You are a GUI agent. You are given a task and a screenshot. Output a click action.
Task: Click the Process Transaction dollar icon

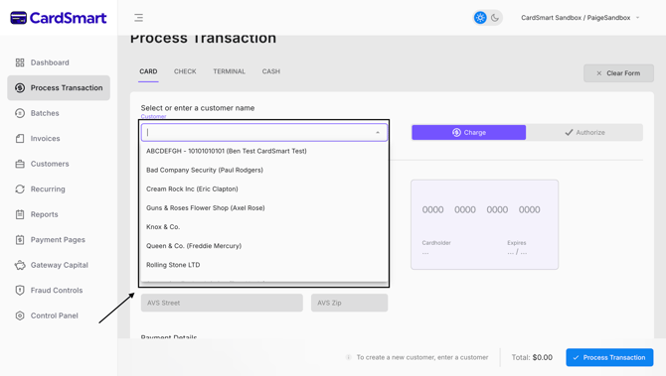point(20,87)
